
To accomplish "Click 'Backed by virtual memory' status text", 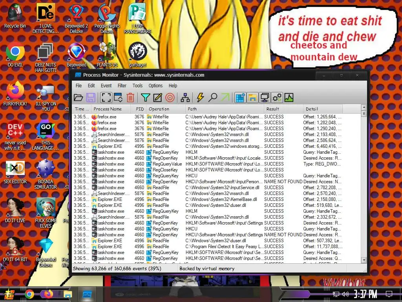I will [x=207, y=269].
